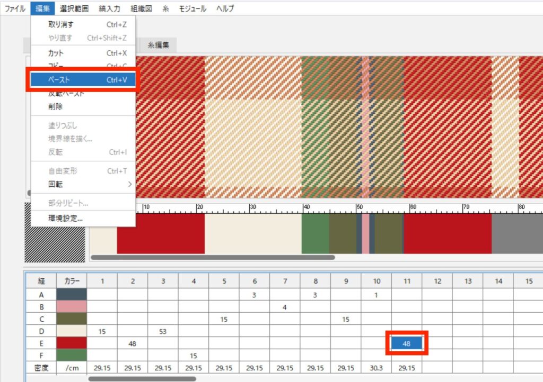Select the row F cell with value 15
Image resolution: width=543 pixels, height=382 pixels.
193,356
